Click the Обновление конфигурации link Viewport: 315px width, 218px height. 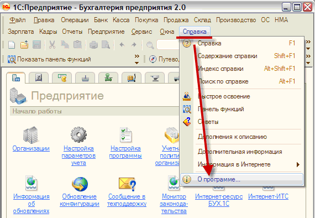(x=80, y=200)
